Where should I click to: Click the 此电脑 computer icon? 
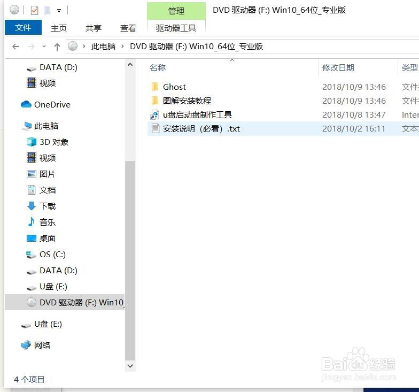(27, 126)
